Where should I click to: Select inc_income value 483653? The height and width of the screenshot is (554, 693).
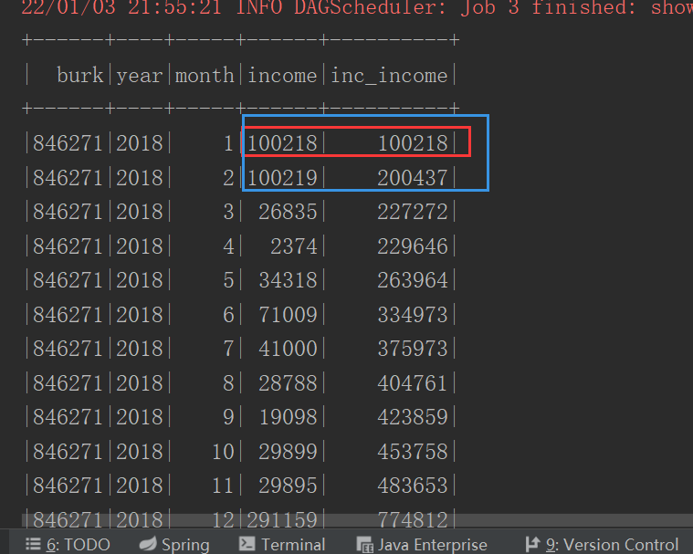click(x=413, y=486)
